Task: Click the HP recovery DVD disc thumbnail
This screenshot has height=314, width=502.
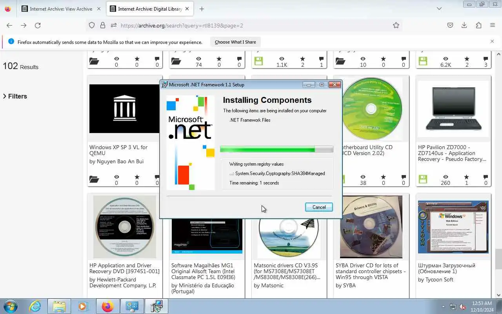Action: tap(124, 228)
